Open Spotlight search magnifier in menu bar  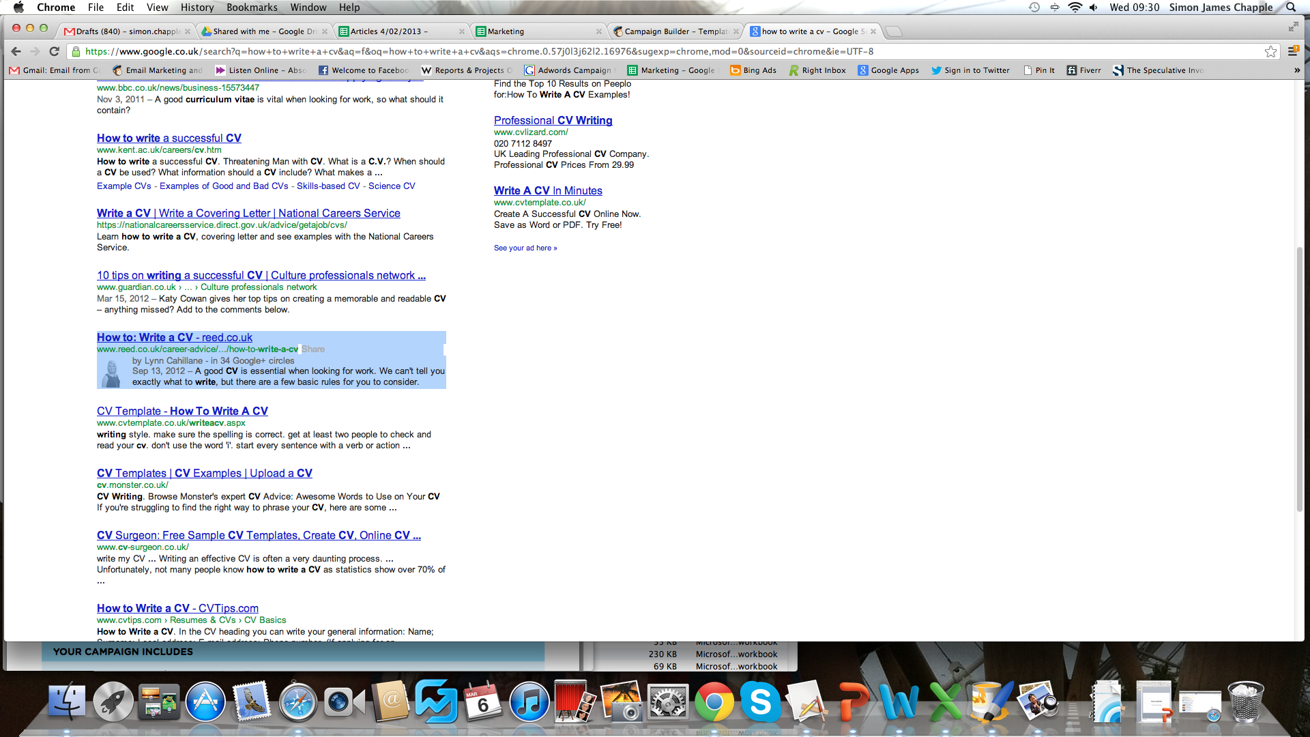click(1291, 8)
